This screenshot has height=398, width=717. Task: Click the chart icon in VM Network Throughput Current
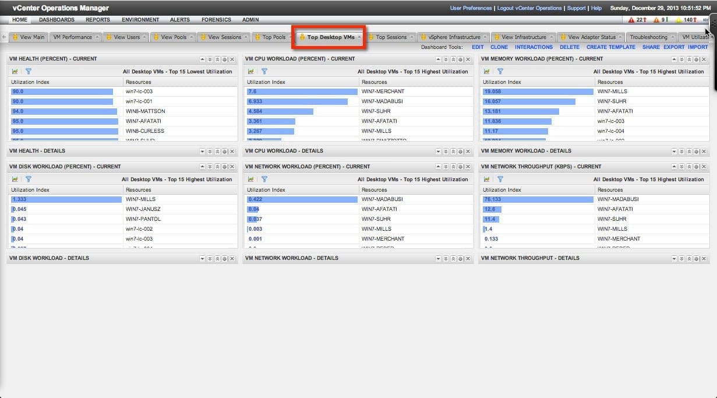tap(486, 179)
